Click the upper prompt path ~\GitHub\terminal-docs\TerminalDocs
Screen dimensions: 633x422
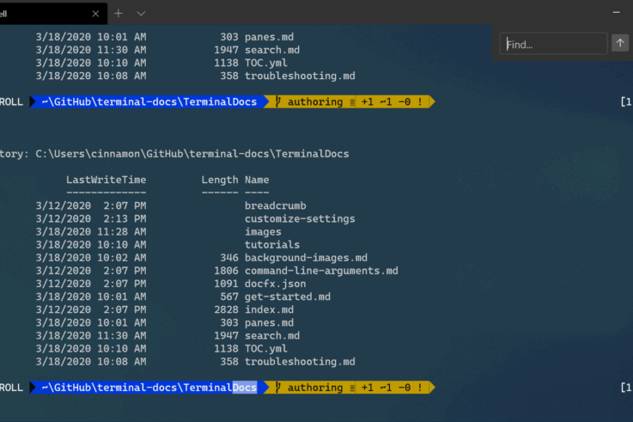coord(149,101)
